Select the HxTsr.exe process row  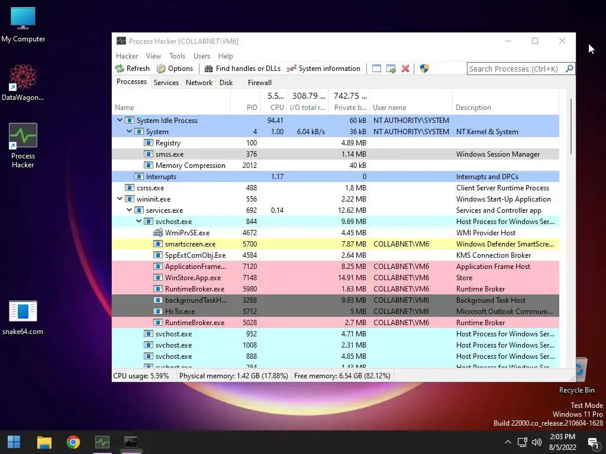pos(336,311)
